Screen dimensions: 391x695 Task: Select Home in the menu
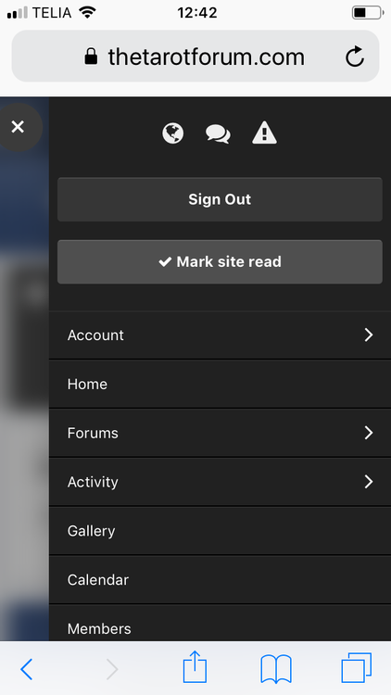click(220, 384)
